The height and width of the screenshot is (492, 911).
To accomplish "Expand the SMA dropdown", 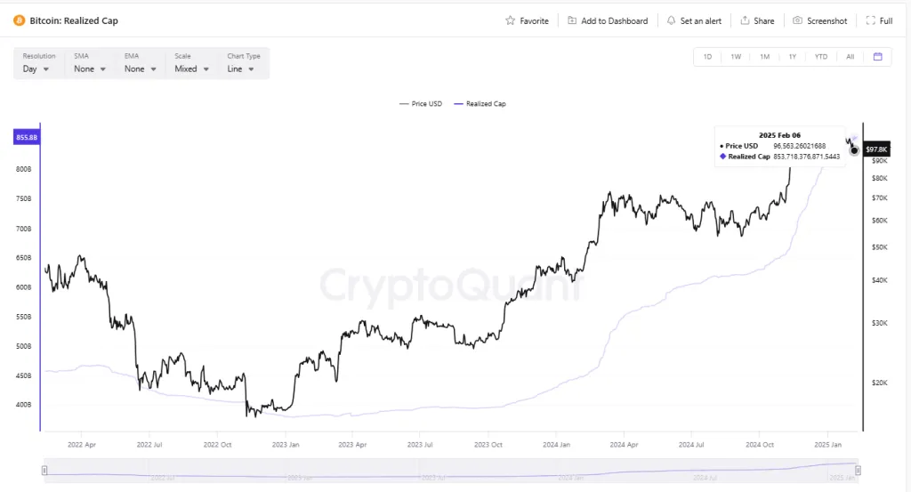I will 90,69.
